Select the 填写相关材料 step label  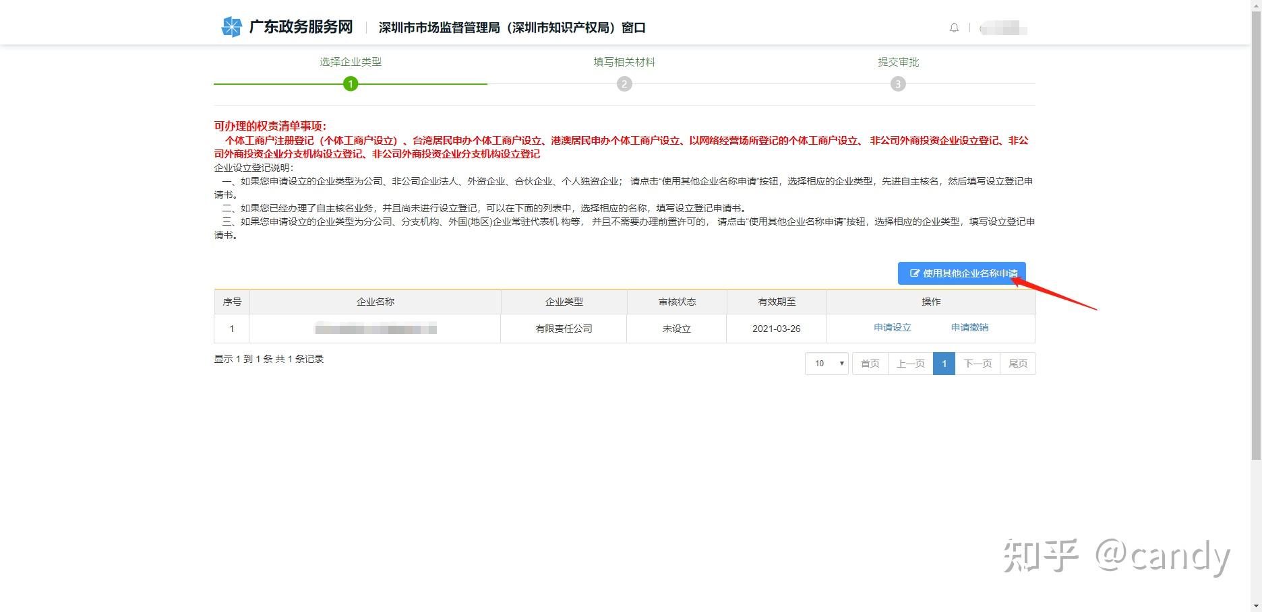click(624, 62)
